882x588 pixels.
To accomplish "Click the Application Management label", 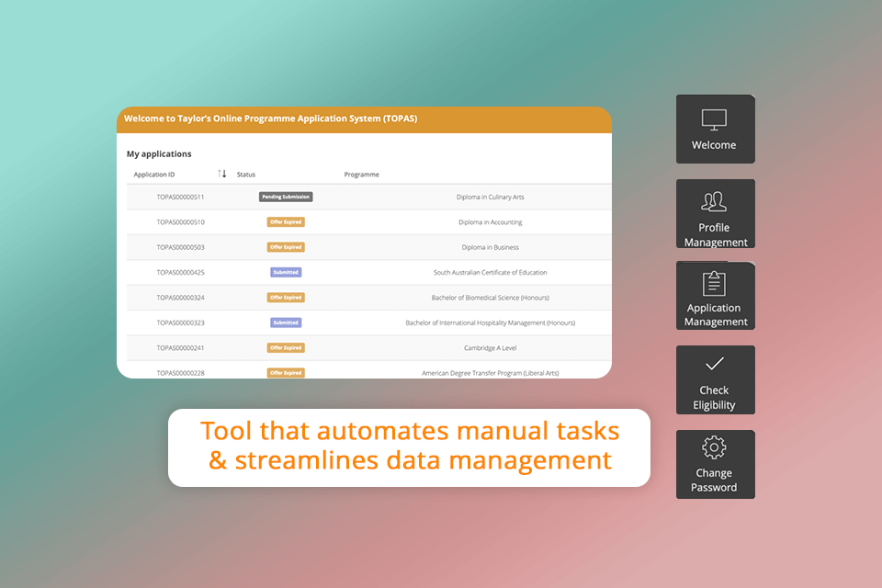I will (716, 315).
